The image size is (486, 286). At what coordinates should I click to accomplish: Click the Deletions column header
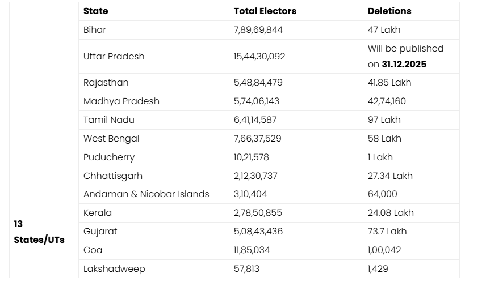pyautogui.click(x=389, y=11)
